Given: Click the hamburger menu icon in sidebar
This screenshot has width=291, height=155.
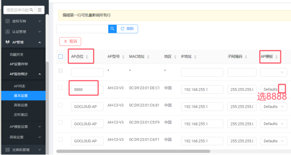Looking at the screenshot, I should [x=40, y=10].
